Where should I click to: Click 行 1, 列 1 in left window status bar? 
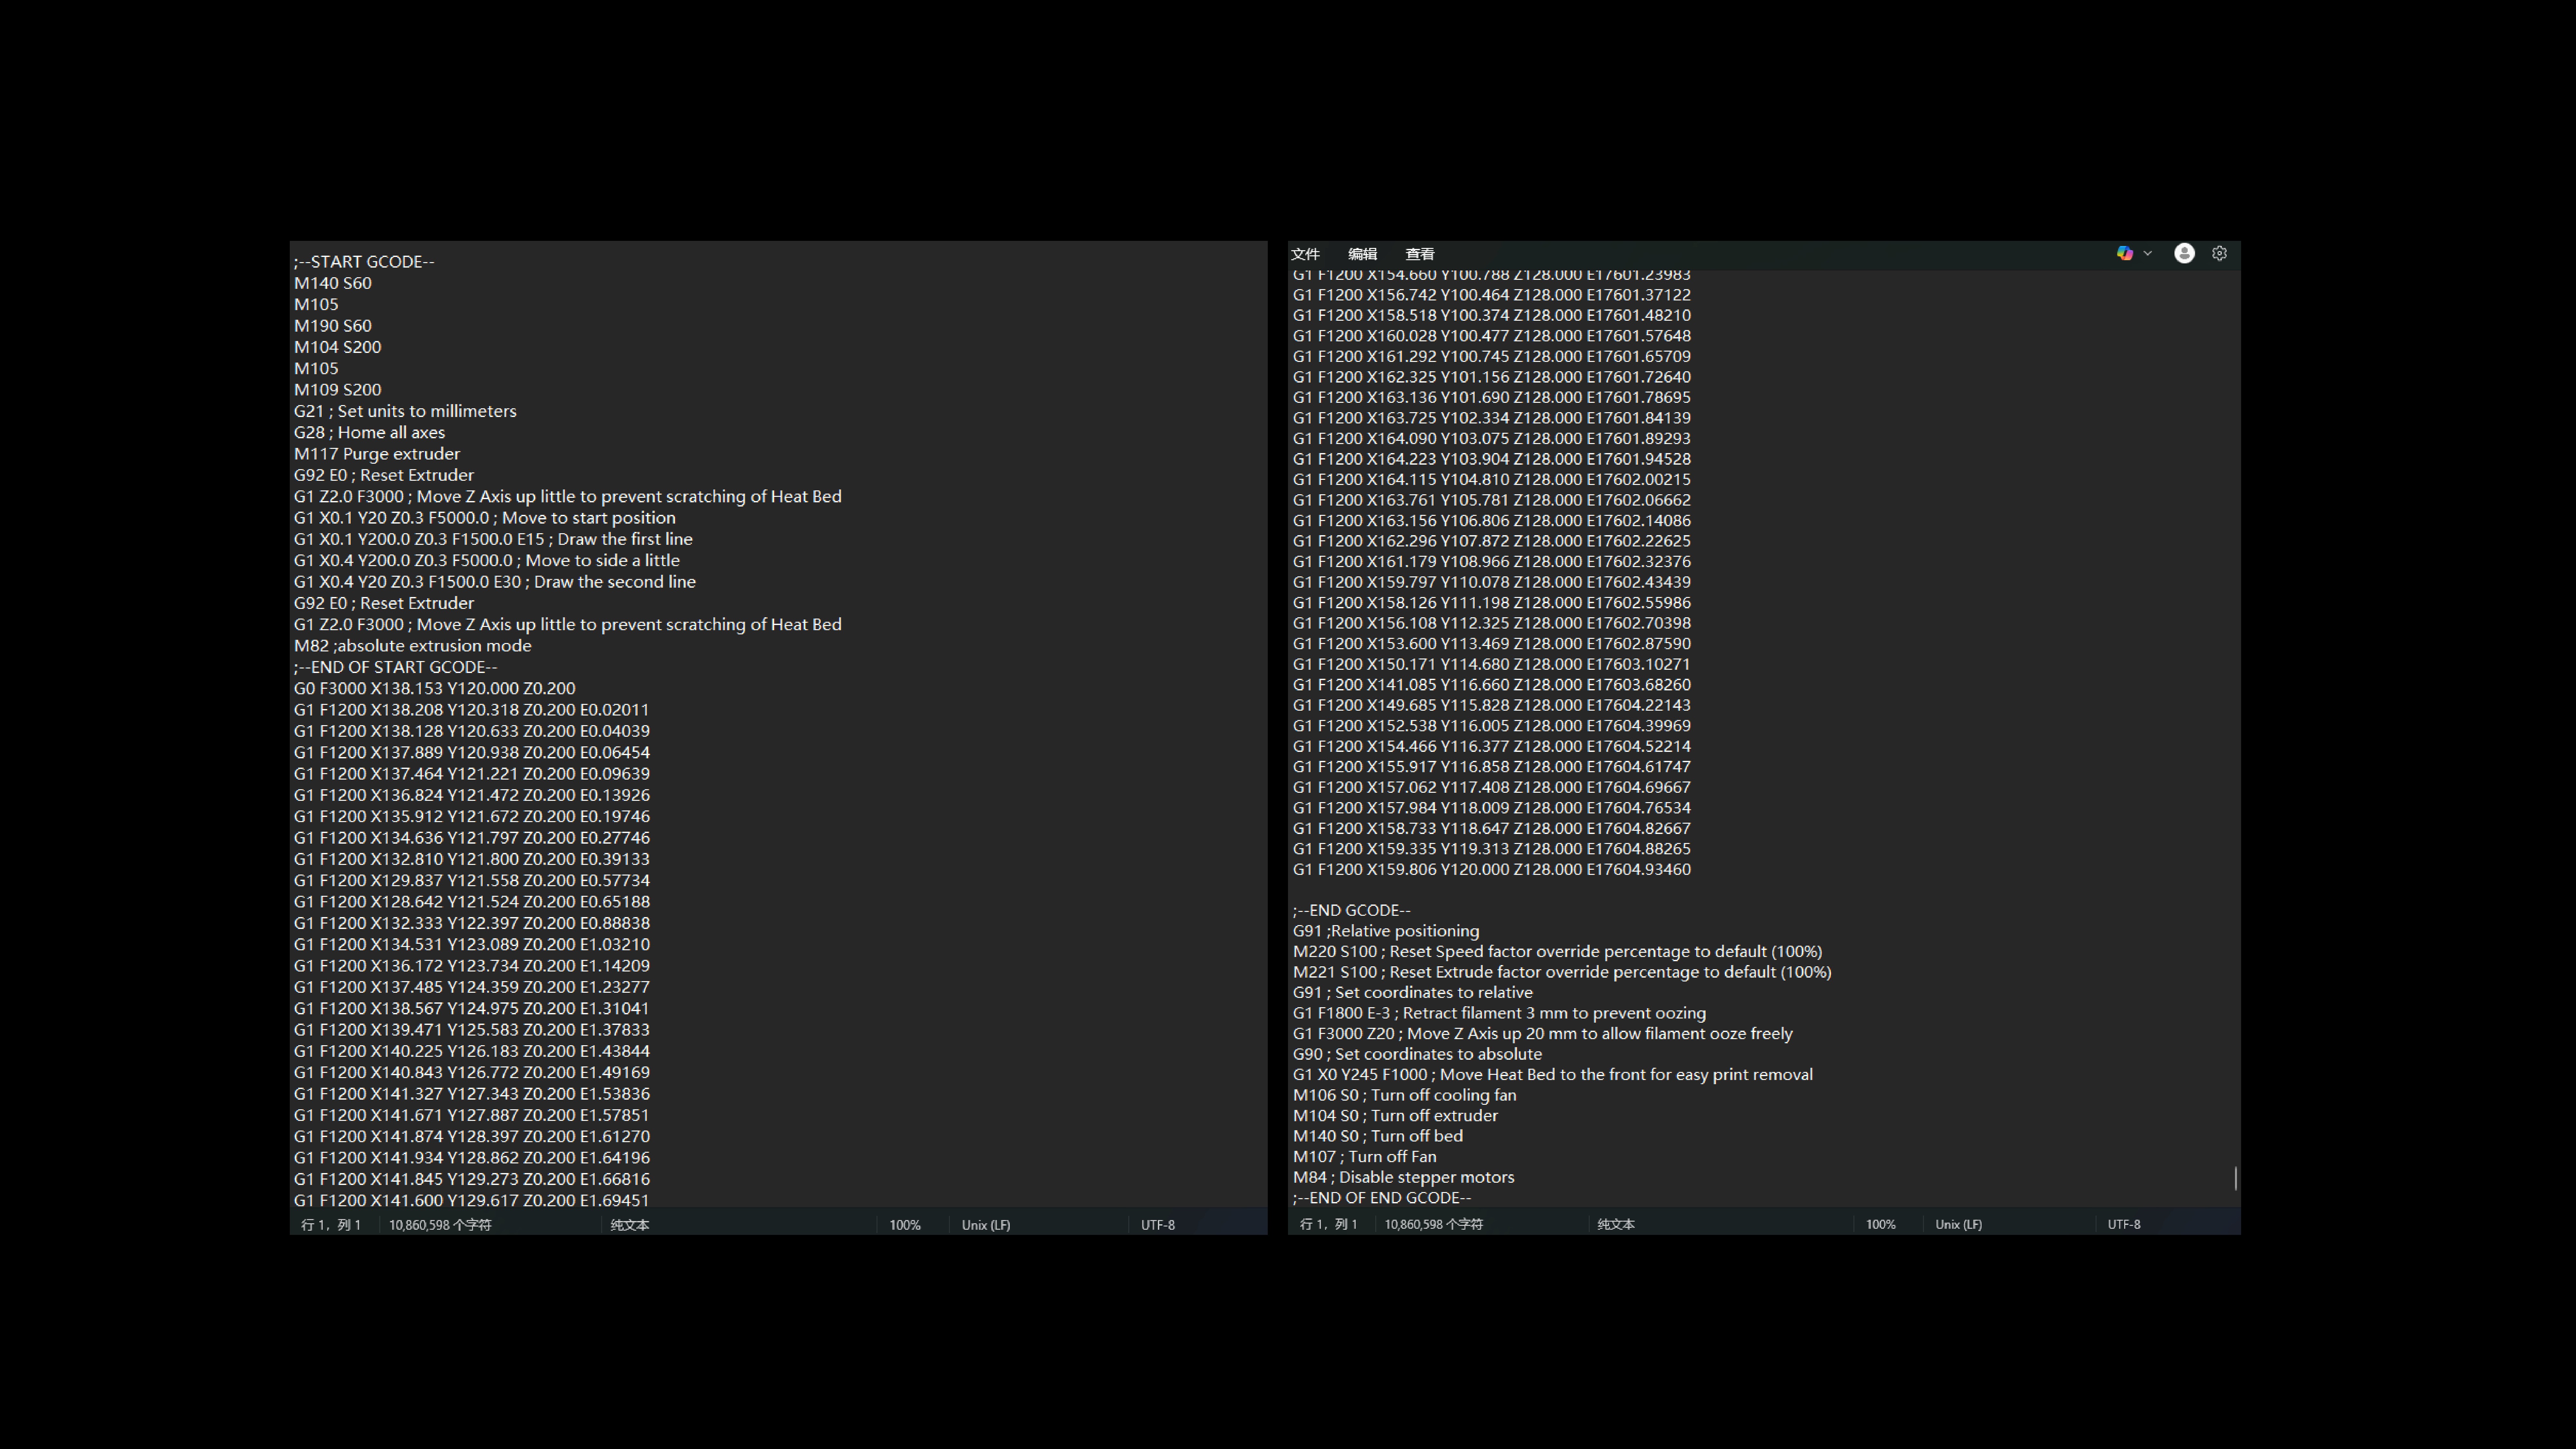coord(331,1225)
